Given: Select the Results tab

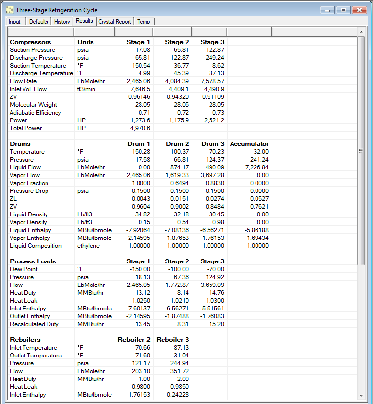Looking at the screenshot, I should (x=84, y=21).
